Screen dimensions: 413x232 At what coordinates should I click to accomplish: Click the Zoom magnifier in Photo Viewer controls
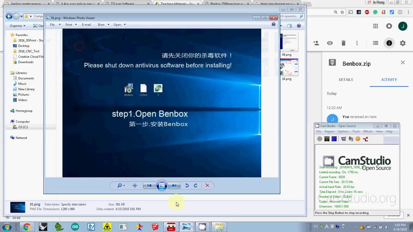(121, 185)
